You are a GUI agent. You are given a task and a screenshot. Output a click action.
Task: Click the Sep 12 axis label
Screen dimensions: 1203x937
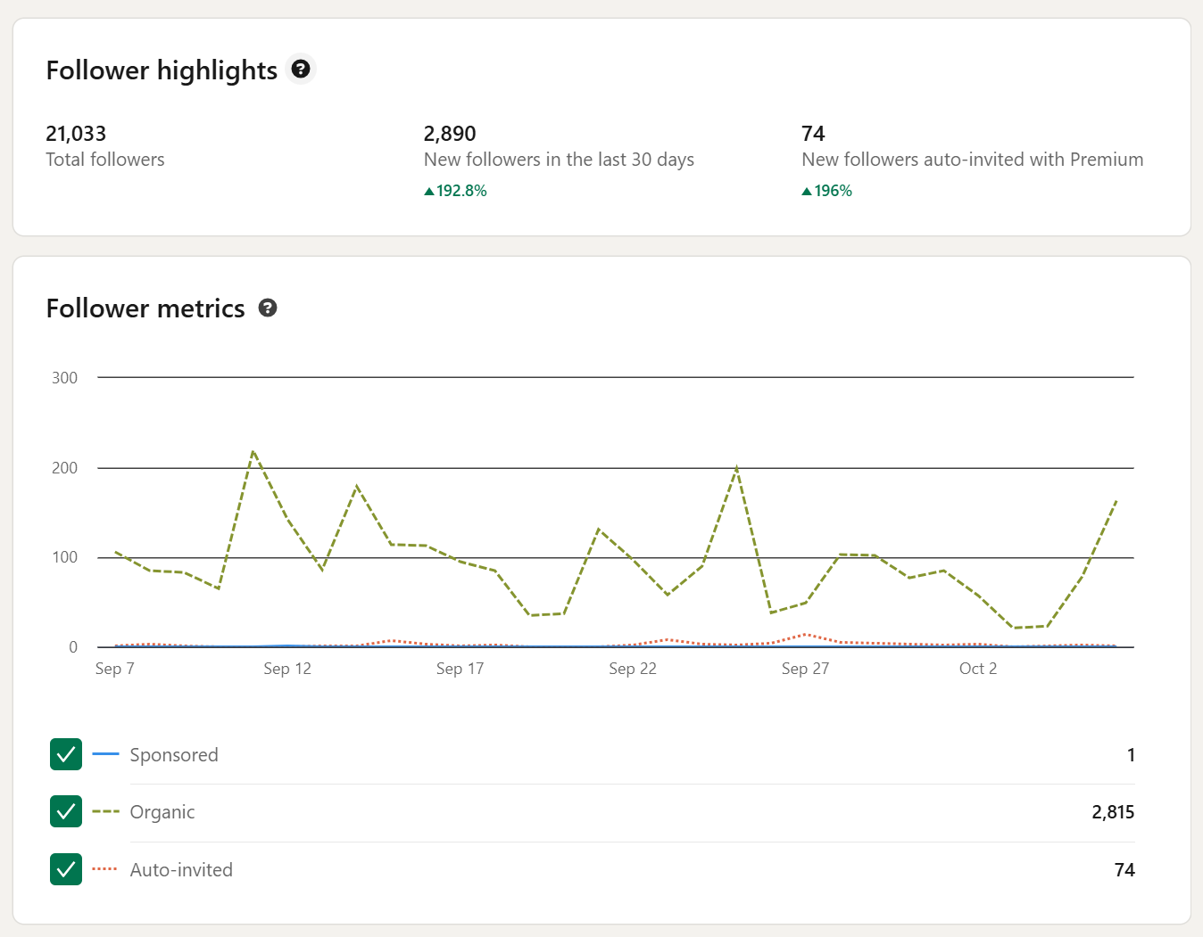287,669
